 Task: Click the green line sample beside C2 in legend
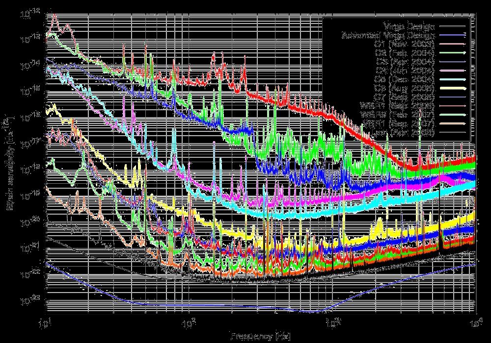[x=453, y=53]
